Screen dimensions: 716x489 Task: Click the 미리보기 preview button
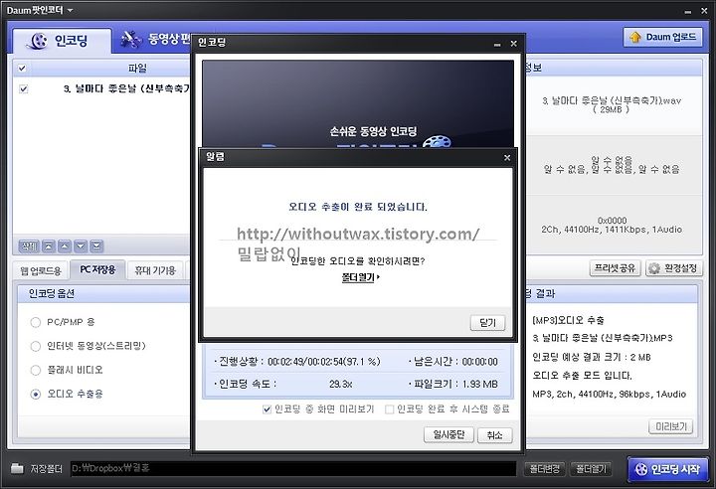coord(671,426)
